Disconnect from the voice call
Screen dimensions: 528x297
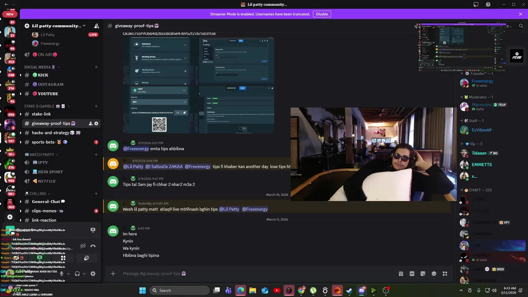93,246
